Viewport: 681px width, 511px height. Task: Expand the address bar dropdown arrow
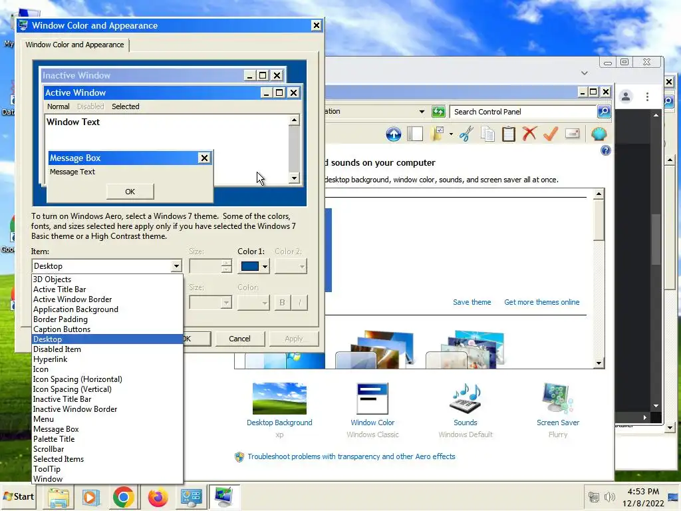[x=421, y=112]
